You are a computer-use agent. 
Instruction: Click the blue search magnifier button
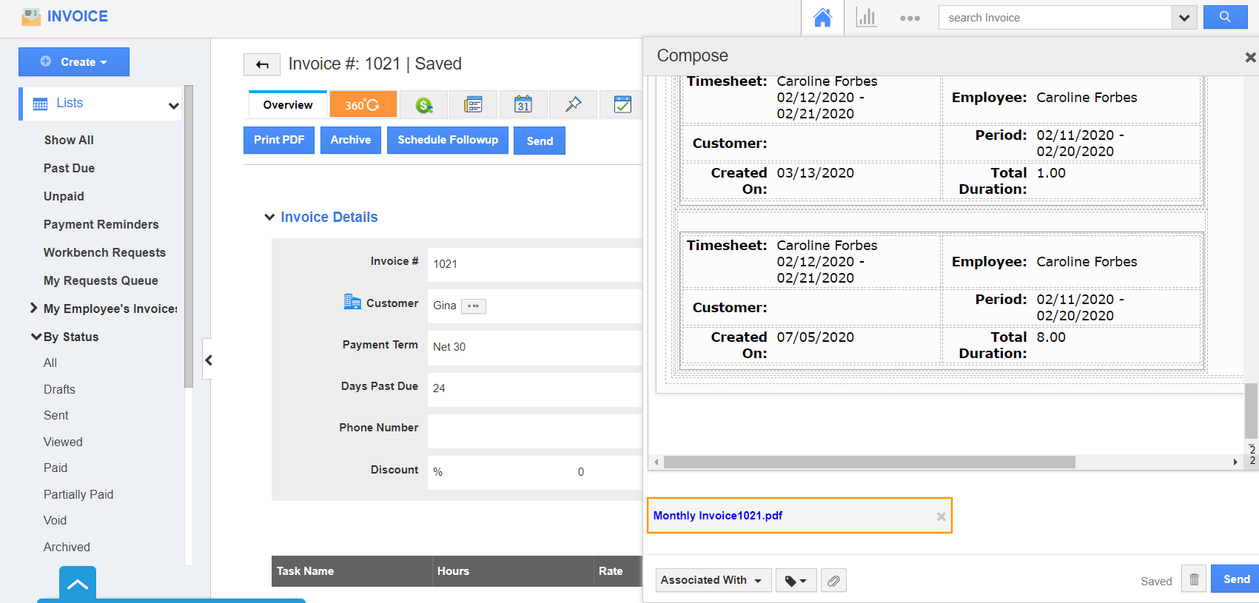(1225, 17)
